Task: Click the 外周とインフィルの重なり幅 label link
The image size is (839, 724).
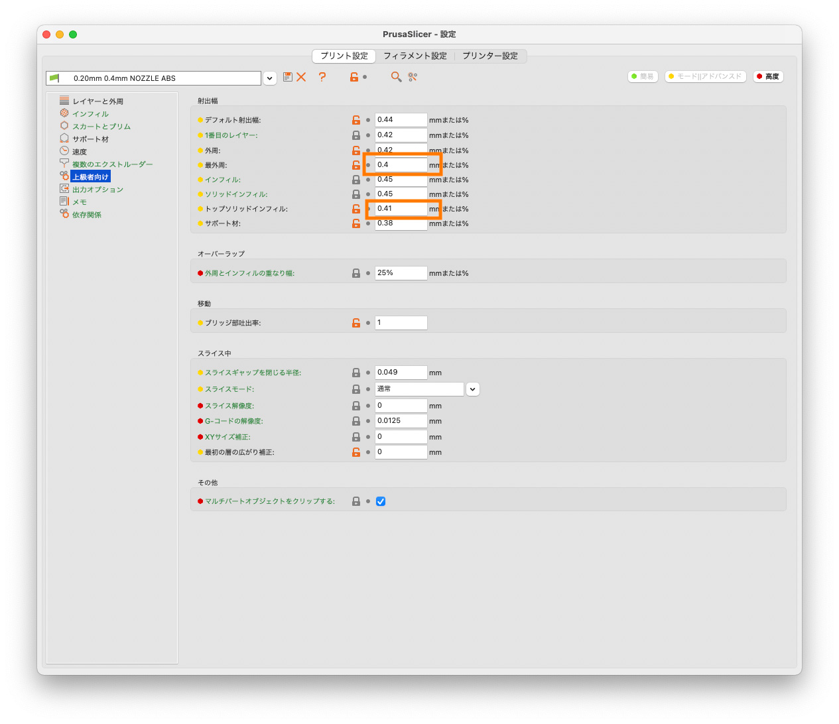Action: point(250,273)
